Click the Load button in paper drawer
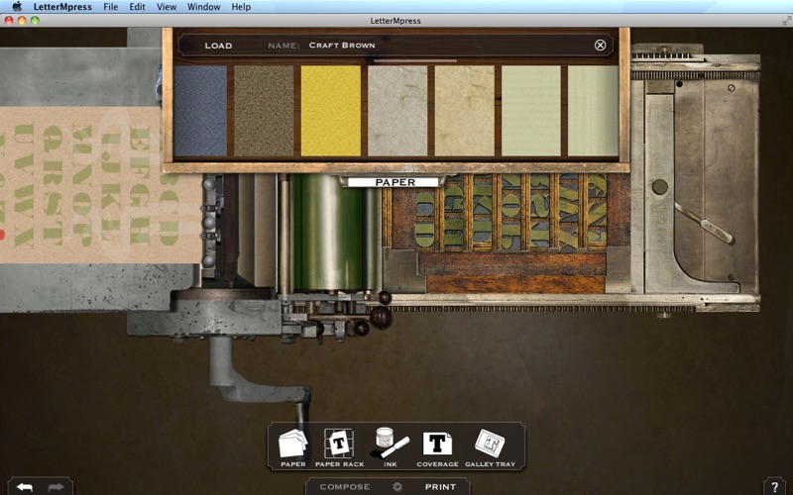Screen dimensions: 793x495 [x=218, y=46]
